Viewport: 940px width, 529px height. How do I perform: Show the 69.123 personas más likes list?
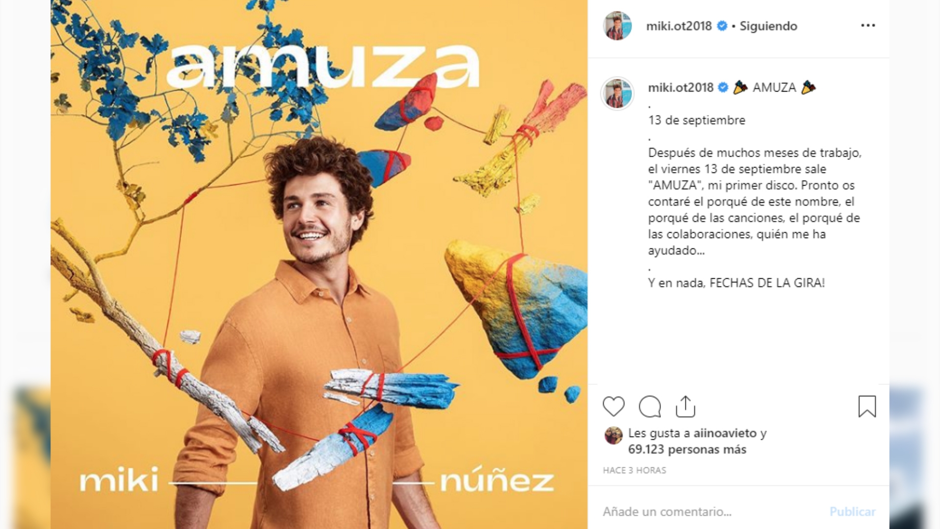point(687,450)
